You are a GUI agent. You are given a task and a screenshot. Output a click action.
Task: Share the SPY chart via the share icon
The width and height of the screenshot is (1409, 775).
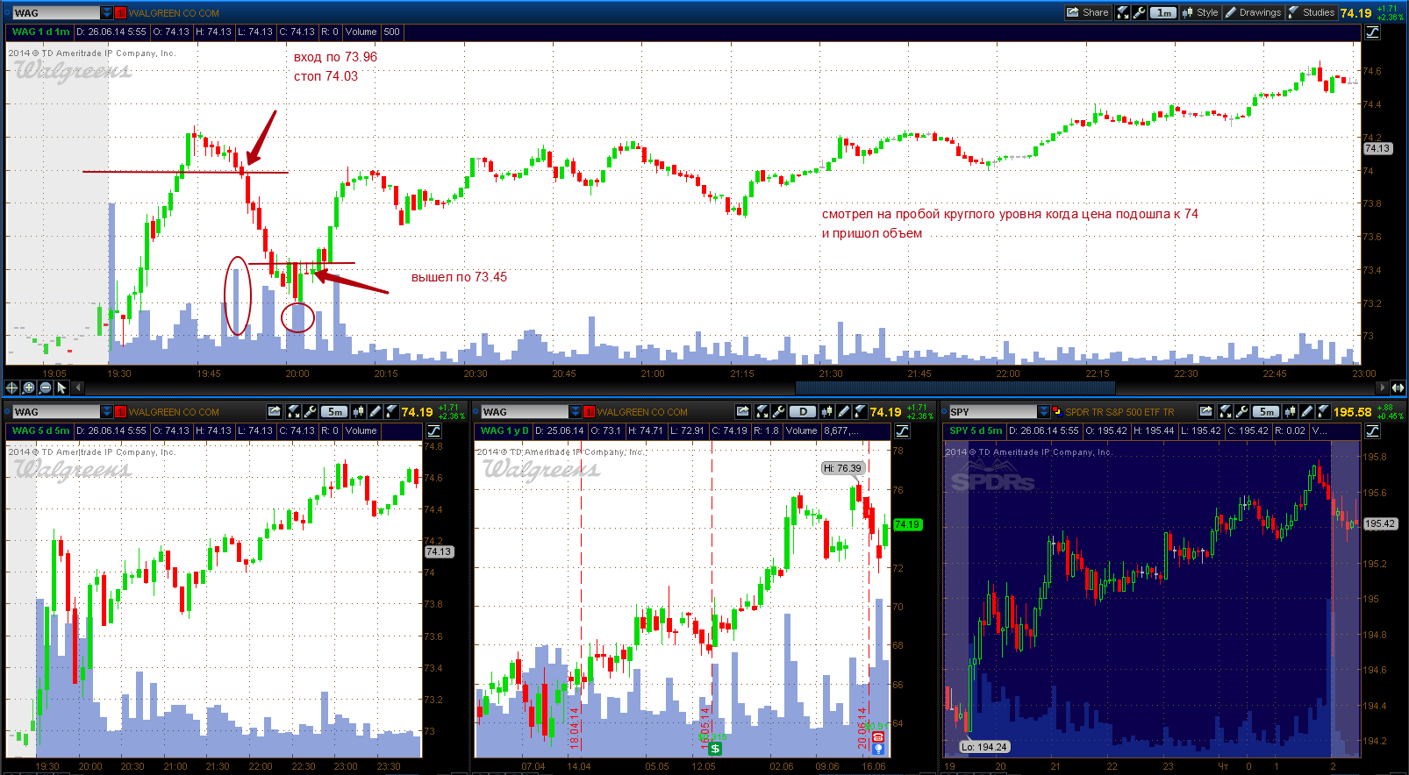click(1206, 411)
